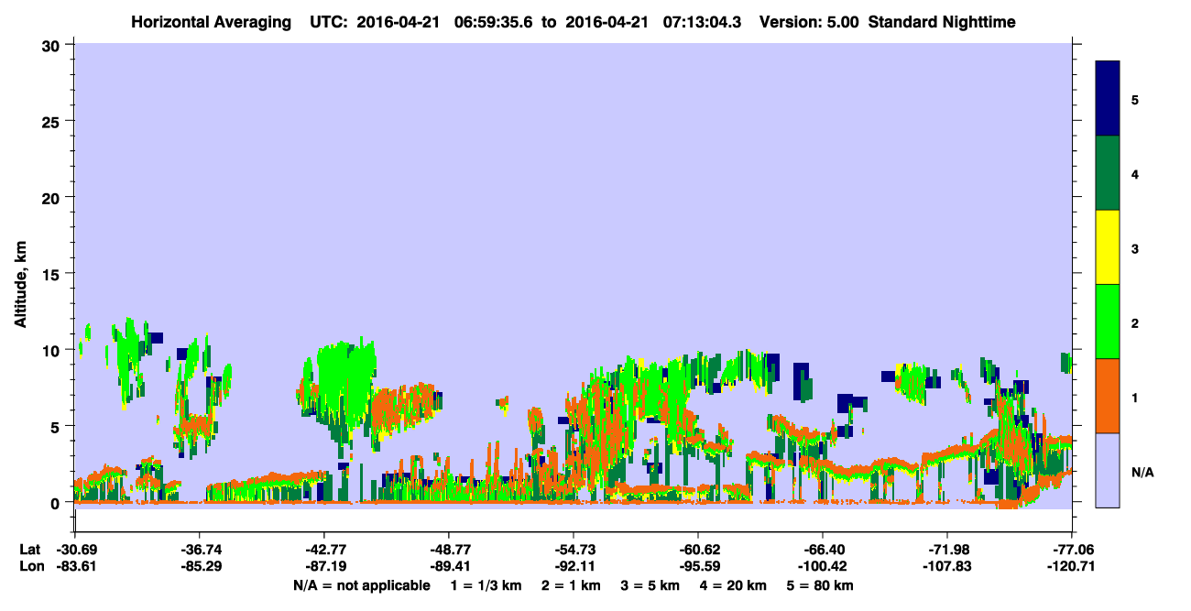Click the 'Lat' row label
1191x611 pixels.
click(x=30, y=549)
